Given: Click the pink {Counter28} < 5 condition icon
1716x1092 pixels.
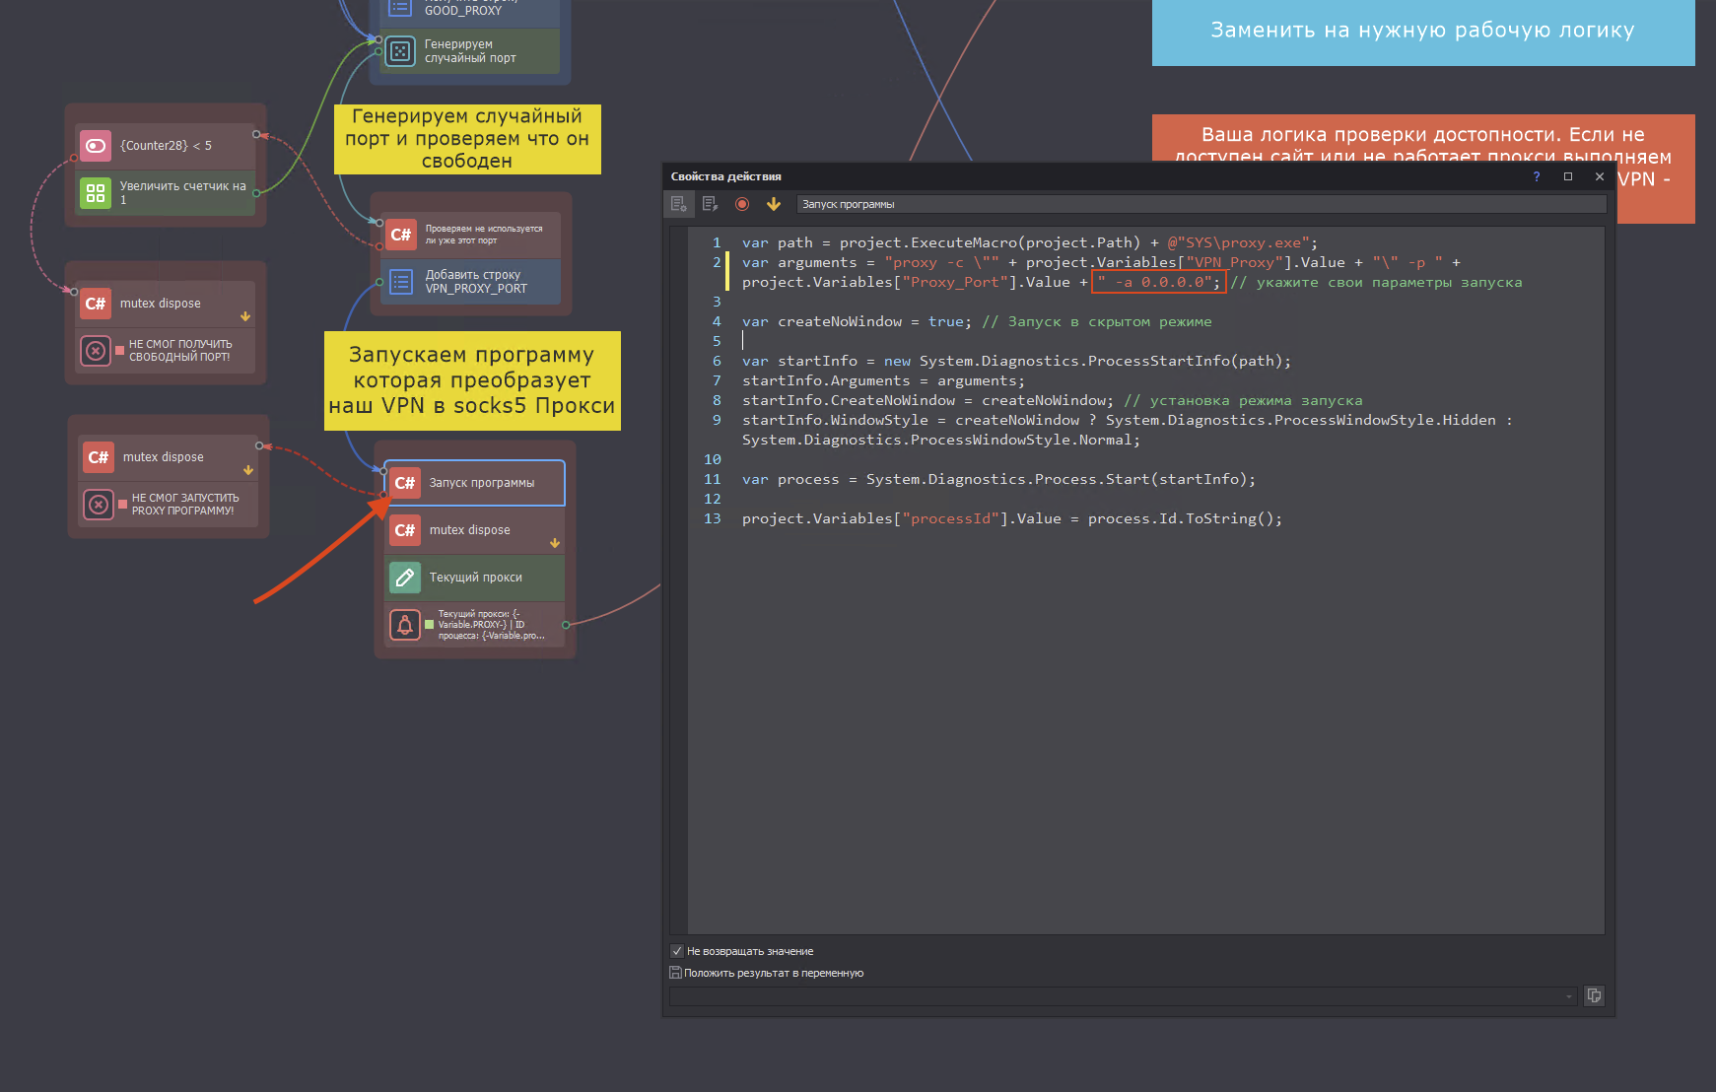Looking at the screenshot, I should pos(96,146).
